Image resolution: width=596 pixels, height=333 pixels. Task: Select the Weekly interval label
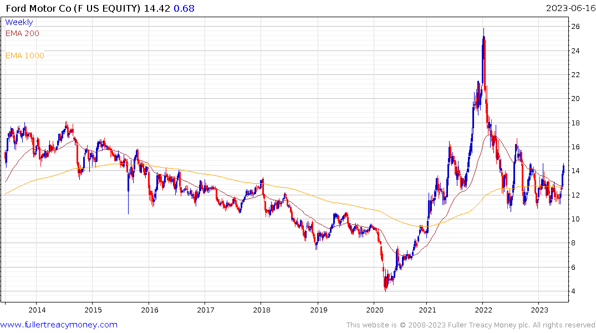tap(19, 22)
